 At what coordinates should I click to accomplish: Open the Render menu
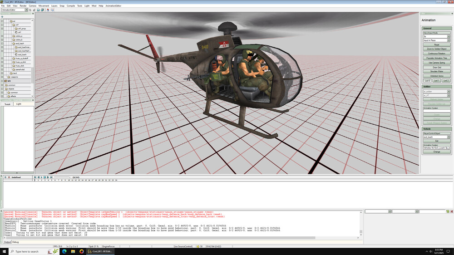coord(23,6)
